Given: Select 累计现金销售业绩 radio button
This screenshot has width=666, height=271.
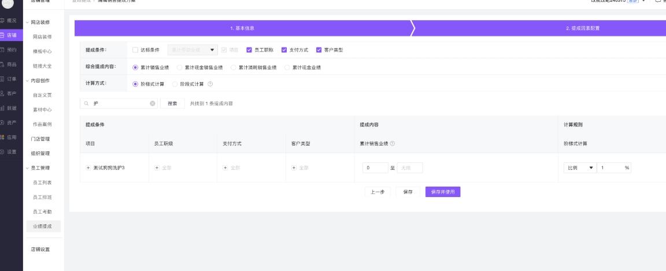Looking at the screenshot, I should (x=180, y=67).
